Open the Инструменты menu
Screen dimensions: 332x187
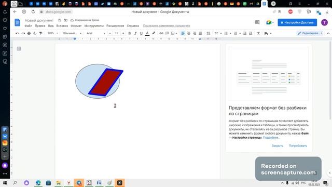[94, 25]
